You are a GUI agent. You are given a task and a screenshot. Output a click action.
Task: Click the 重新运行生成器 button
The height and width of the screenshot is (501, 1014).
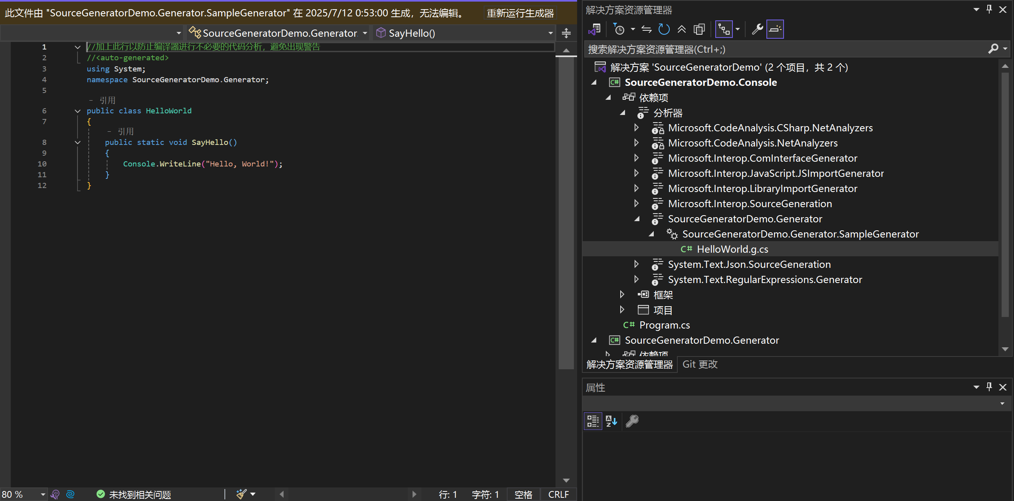coord(520,13)
